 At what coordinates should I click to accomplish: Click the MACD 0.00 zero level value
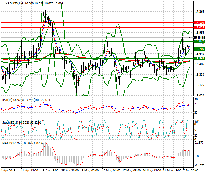click(x=197, y=156)
